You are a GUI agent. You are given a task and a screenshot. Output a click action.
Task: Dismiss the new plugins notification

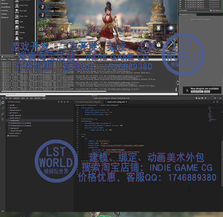(x=207, y=92)
